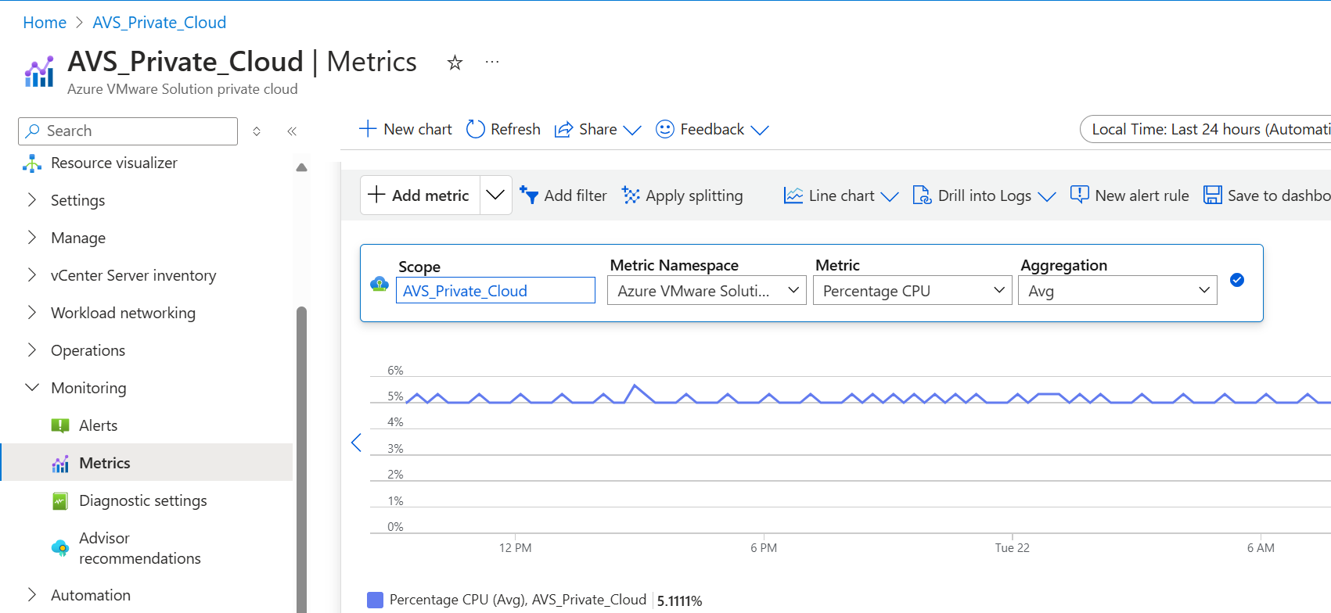This screenshot has width=1331, height=613.
Task: Click the New alert rule icon
Action: (x=1079, y=195)
